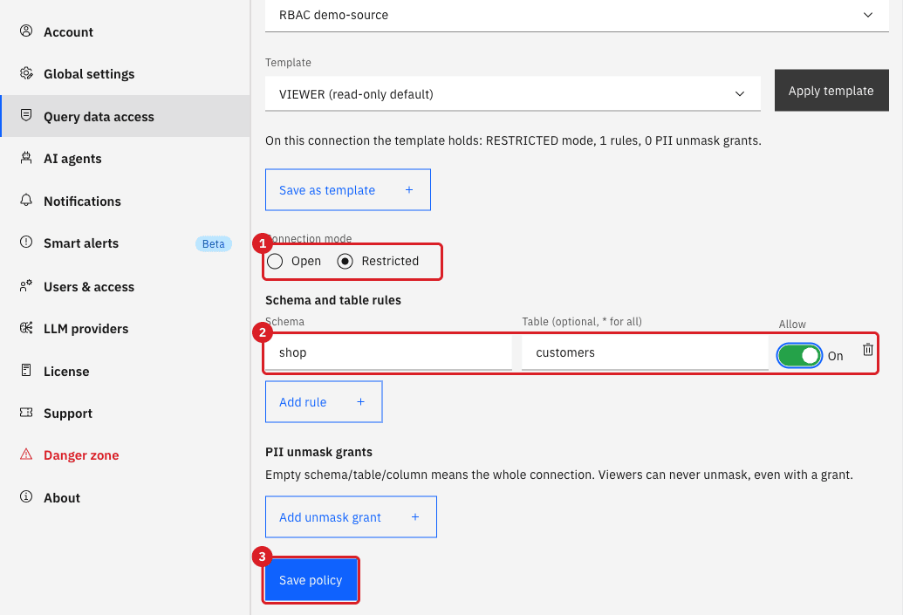Expand the RBAC demo-source connection dropdown

click(x=577, y=16)
